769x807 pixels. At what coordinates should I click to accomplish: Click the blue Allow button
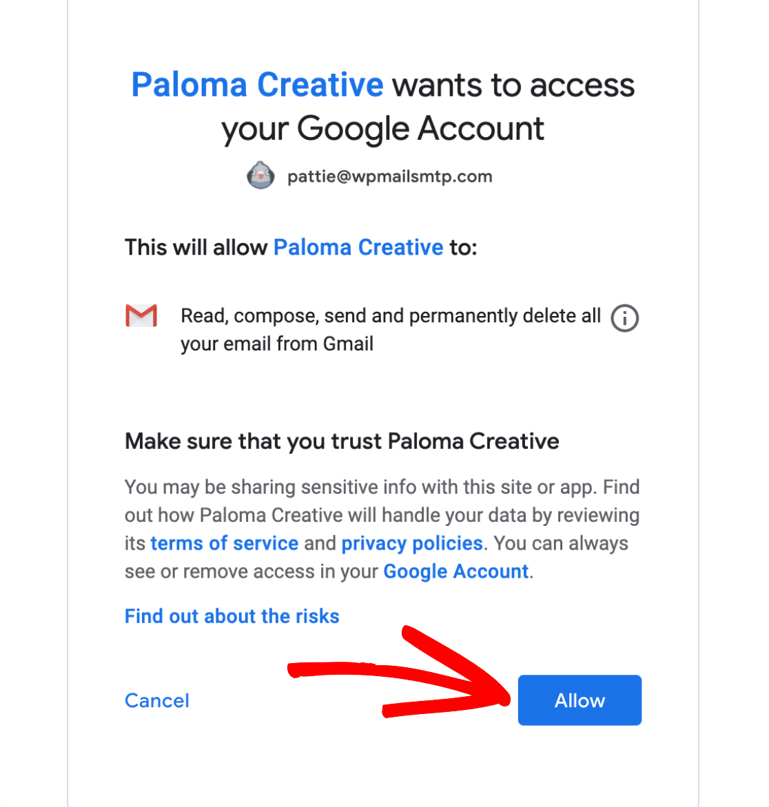[x=580, y=700]
